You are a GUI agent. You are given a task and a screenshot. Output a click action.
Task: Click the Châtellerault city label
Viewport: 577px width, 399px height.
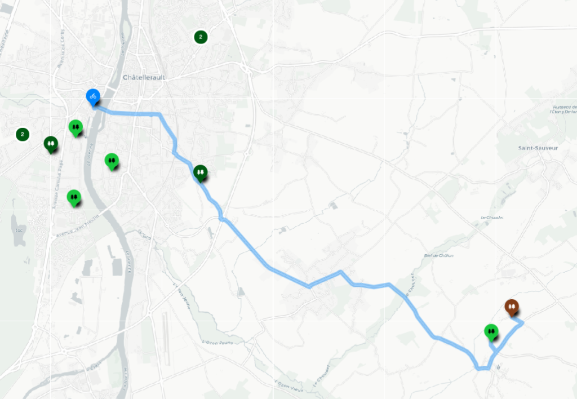pyautogui.click(x=144, y=78)
